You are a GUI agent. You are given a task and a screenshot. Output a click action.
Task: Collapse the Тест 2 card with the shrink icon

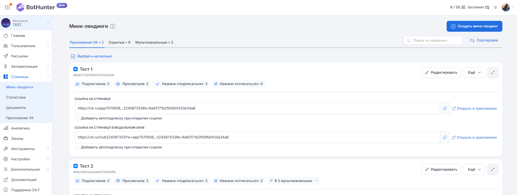pos(493,169)
